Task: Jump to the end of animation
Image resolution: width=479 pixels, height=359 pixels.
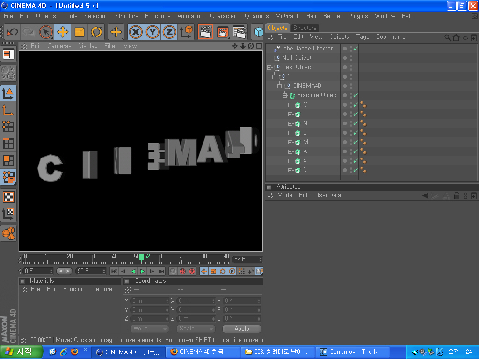Action: 161,271
